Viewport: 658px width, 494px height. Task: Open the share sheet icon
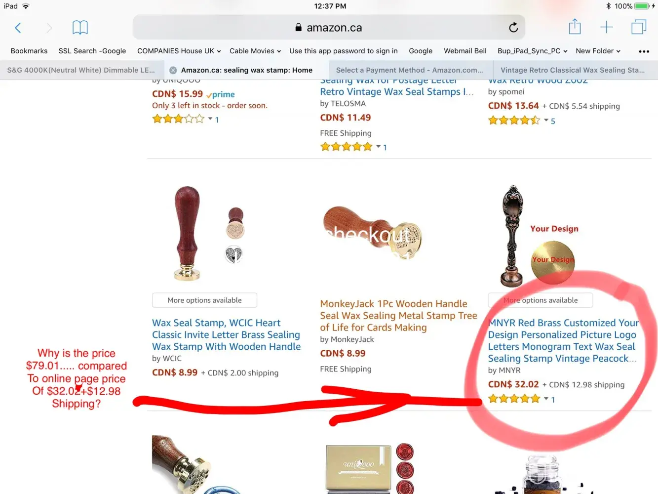575,27
